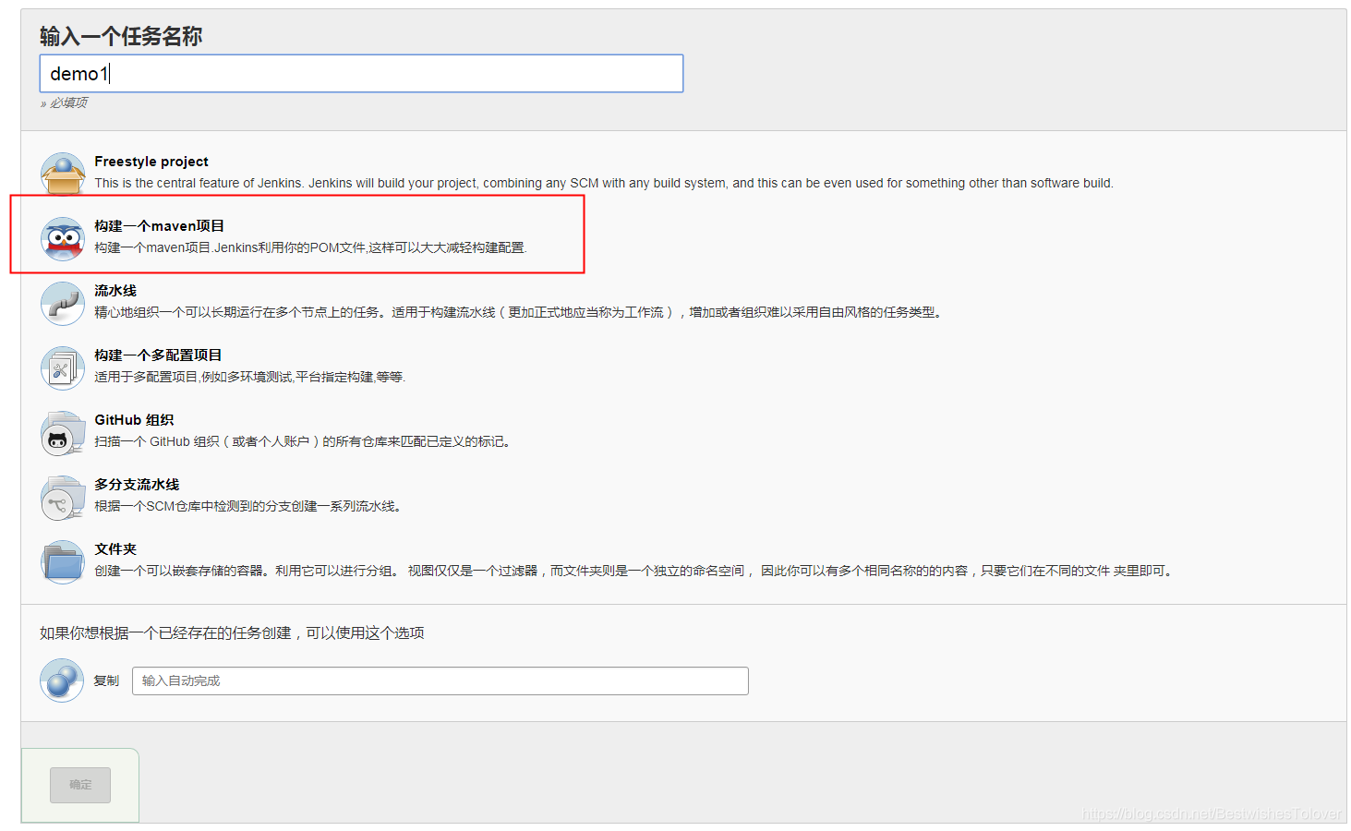The height and width of the screenshot is (831, 1351).
Task: Click the Freestyle project box icon
Action: click(x=63, y=174)
